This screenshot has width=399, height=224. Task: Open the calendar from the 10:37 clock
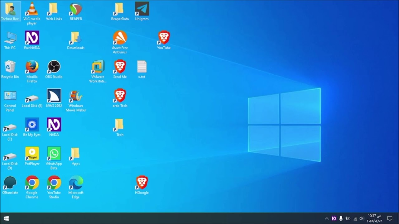pos(374,218)
